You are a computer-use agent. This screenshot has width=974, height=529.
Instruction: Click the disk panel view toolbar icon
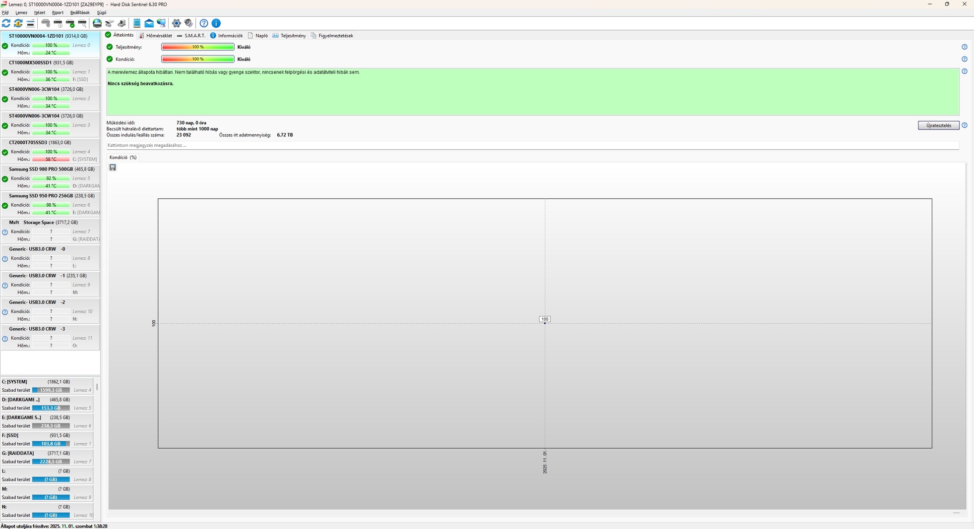point(30,23)
